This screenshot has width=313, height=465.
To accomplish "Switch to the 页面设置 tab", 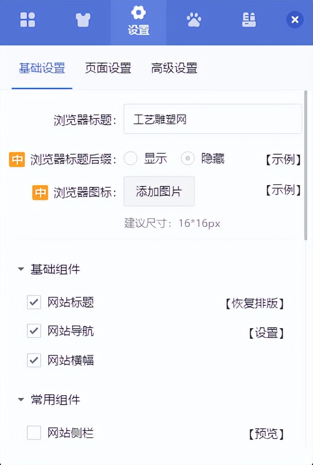I will tap(108, 68).
